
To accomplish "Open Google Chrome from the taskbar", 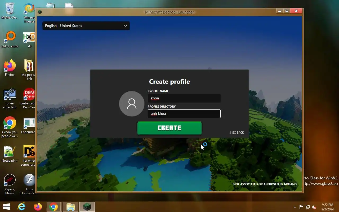I will pos(54,207).
